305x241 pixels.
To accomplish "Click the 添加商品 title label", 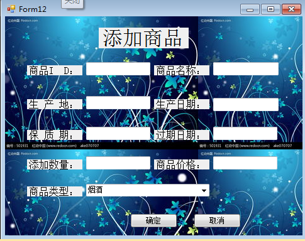I will [143, 38].
